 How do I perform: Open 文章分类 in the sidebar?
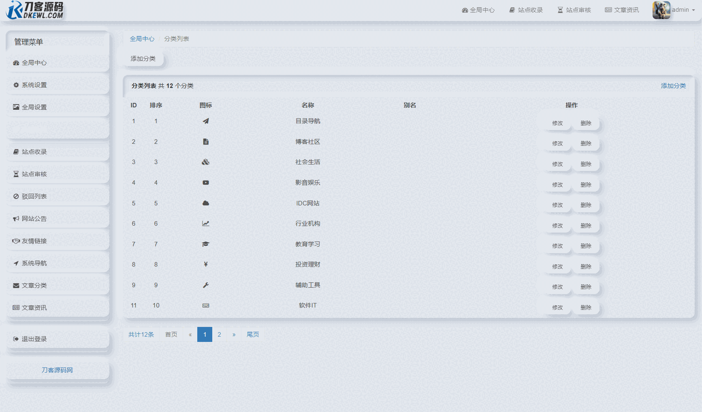pyautogui.click(x=58, y=286)
